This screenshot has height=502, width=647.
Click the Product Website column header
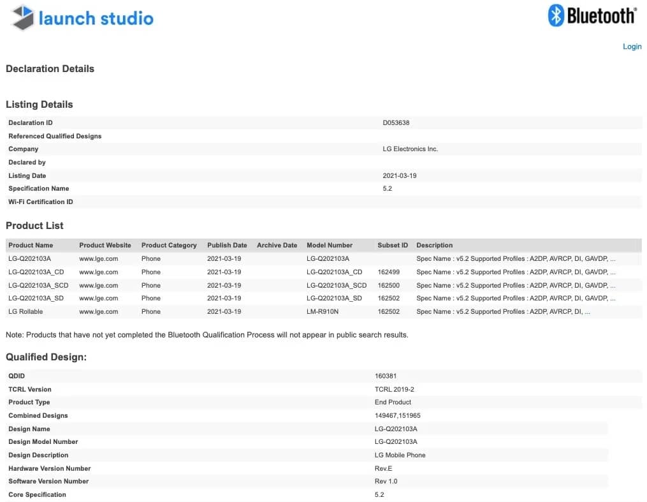(105, 246)
